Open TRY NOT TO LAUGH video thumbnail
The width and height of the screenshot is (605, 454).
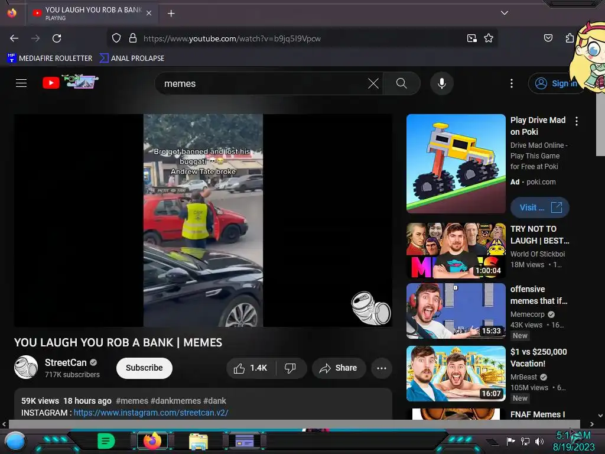click(x=456, y=251)
